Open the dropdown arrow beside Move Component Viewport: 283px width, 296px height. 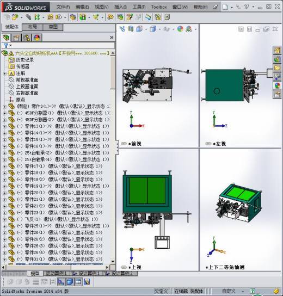(x=65, y=17)
